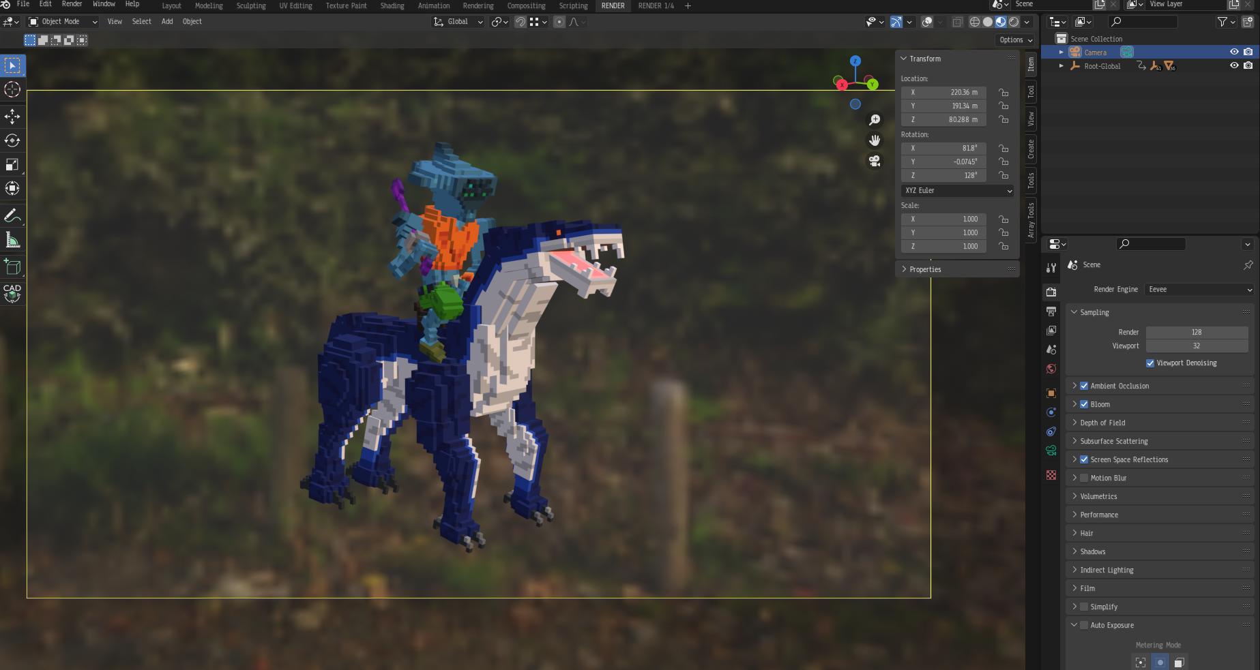The width and height of the screenshot is (1260, 670).
Task: Disable Ambient Occlusion checkbox
Action: pyautogui.click(x=1084, y=386)
